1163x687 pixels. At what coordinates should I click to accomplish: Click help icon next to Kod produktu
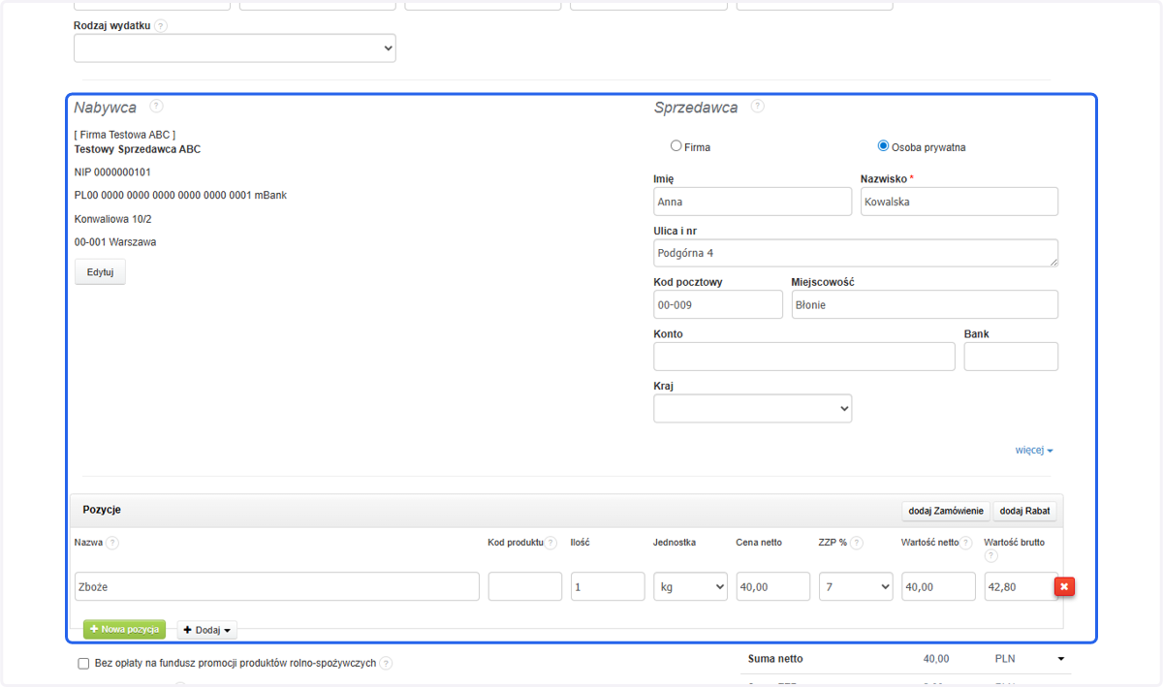550,543
